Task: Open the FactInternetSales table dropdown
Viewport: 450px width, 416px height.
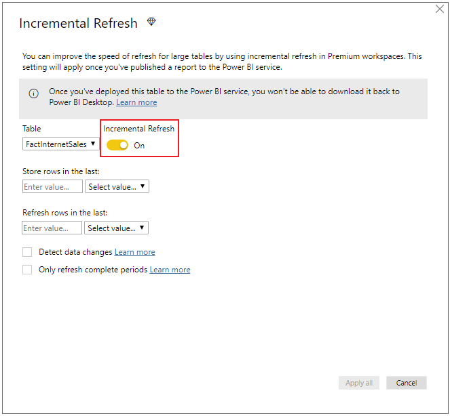Action: point(61,144)
